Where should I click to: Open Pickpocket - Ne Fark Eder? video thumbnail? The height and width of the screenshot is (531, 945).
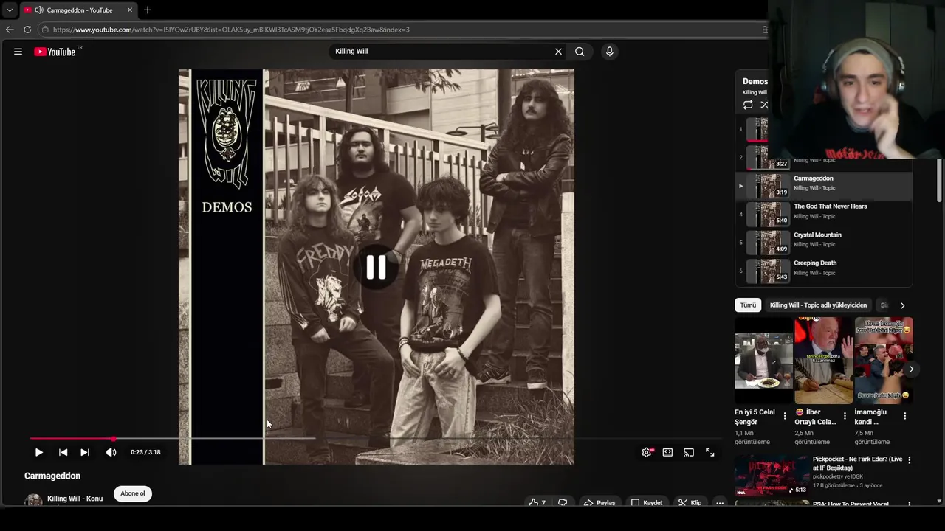772,475
